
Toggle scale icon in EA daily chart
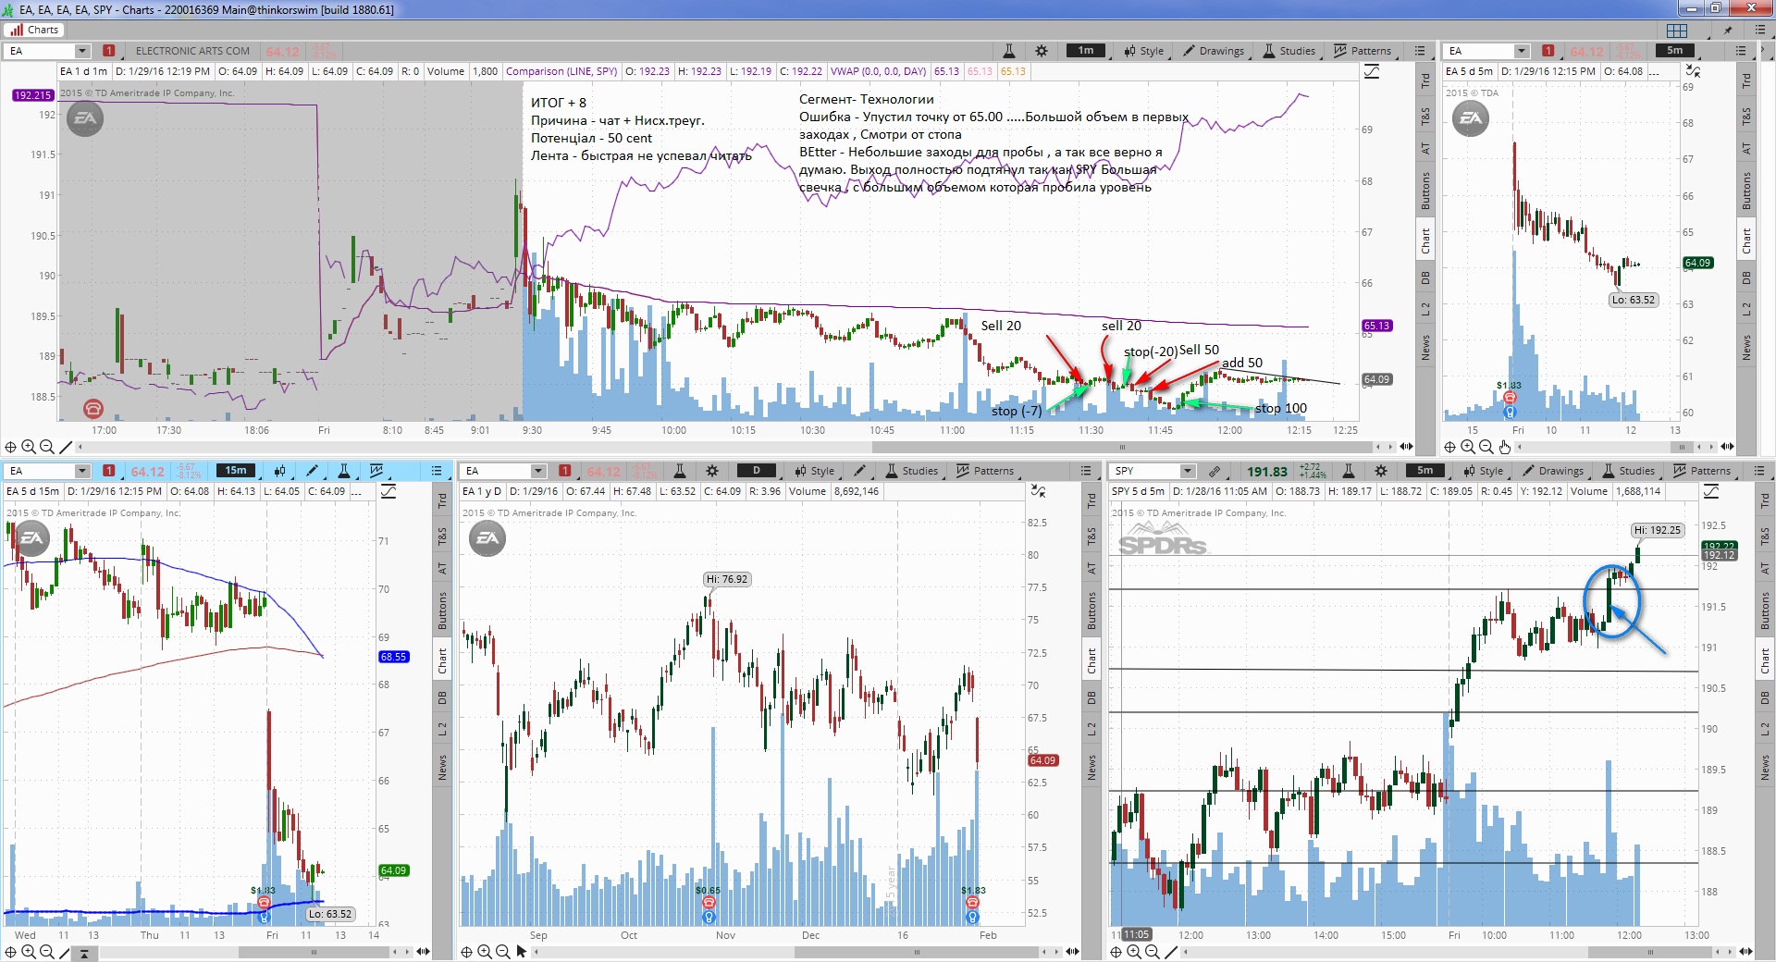[x=1039, y=491]
